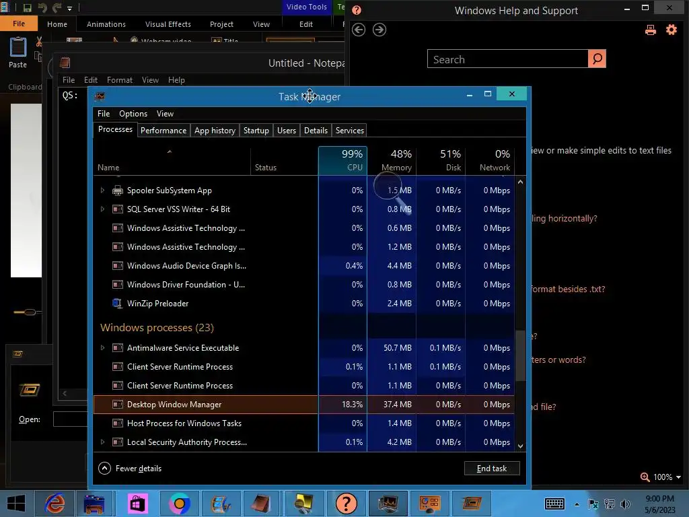689x517 pixels.
Task: Open the Performance tab in Task Manager
Action: click(164, 131)
